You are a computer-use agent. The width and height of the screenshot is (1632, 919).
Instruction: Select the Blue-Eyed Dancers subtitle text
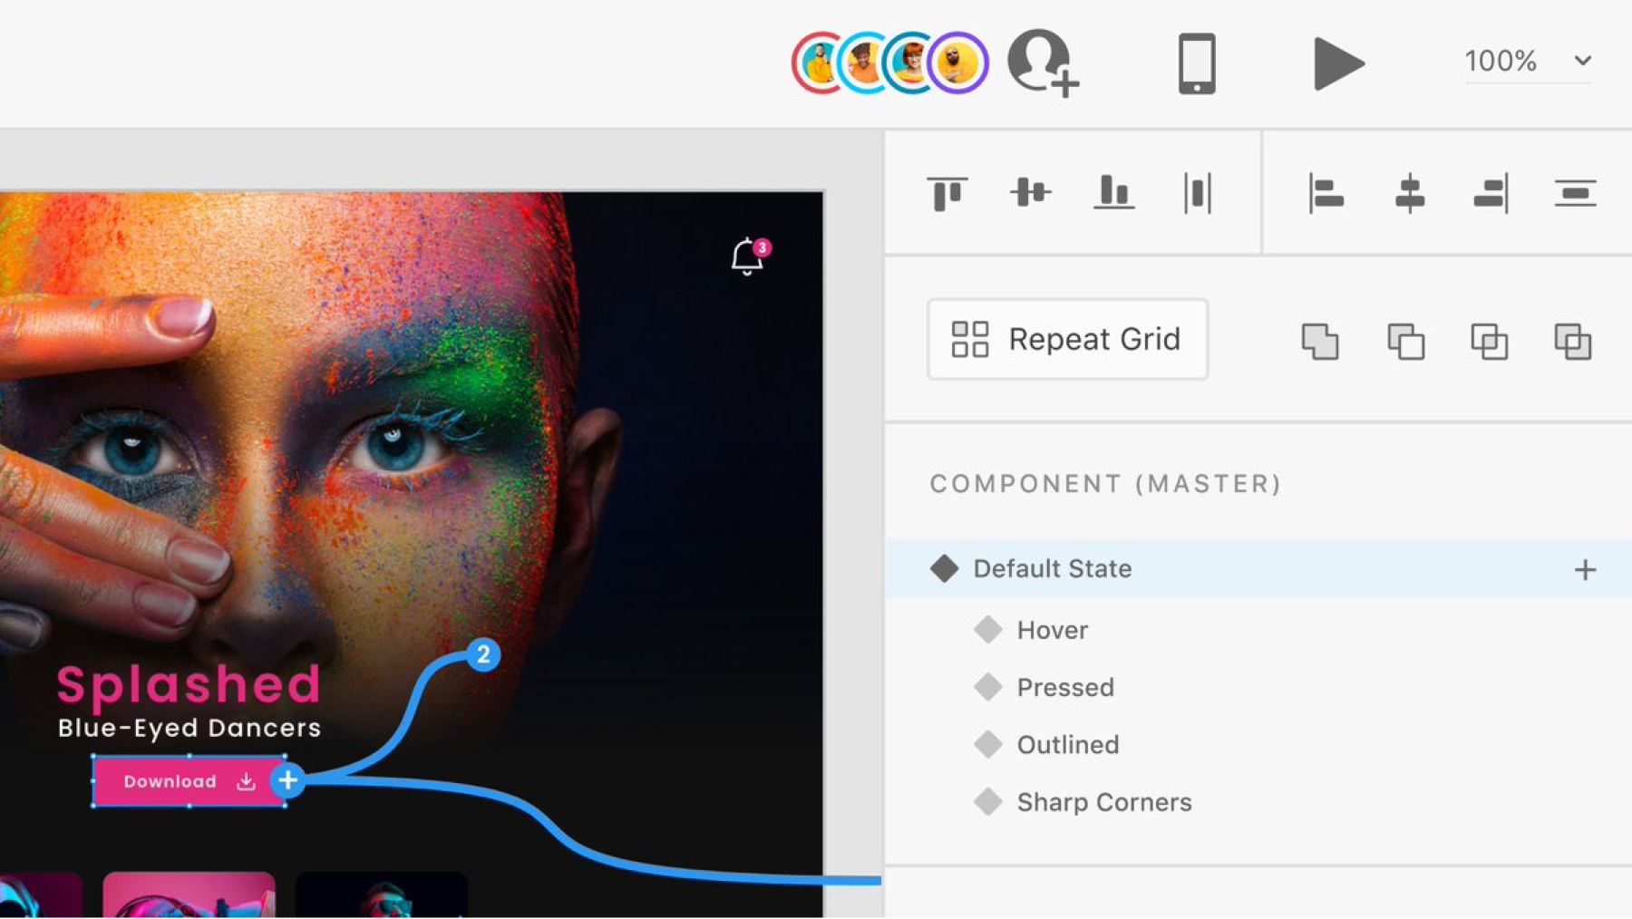(189, 728)
